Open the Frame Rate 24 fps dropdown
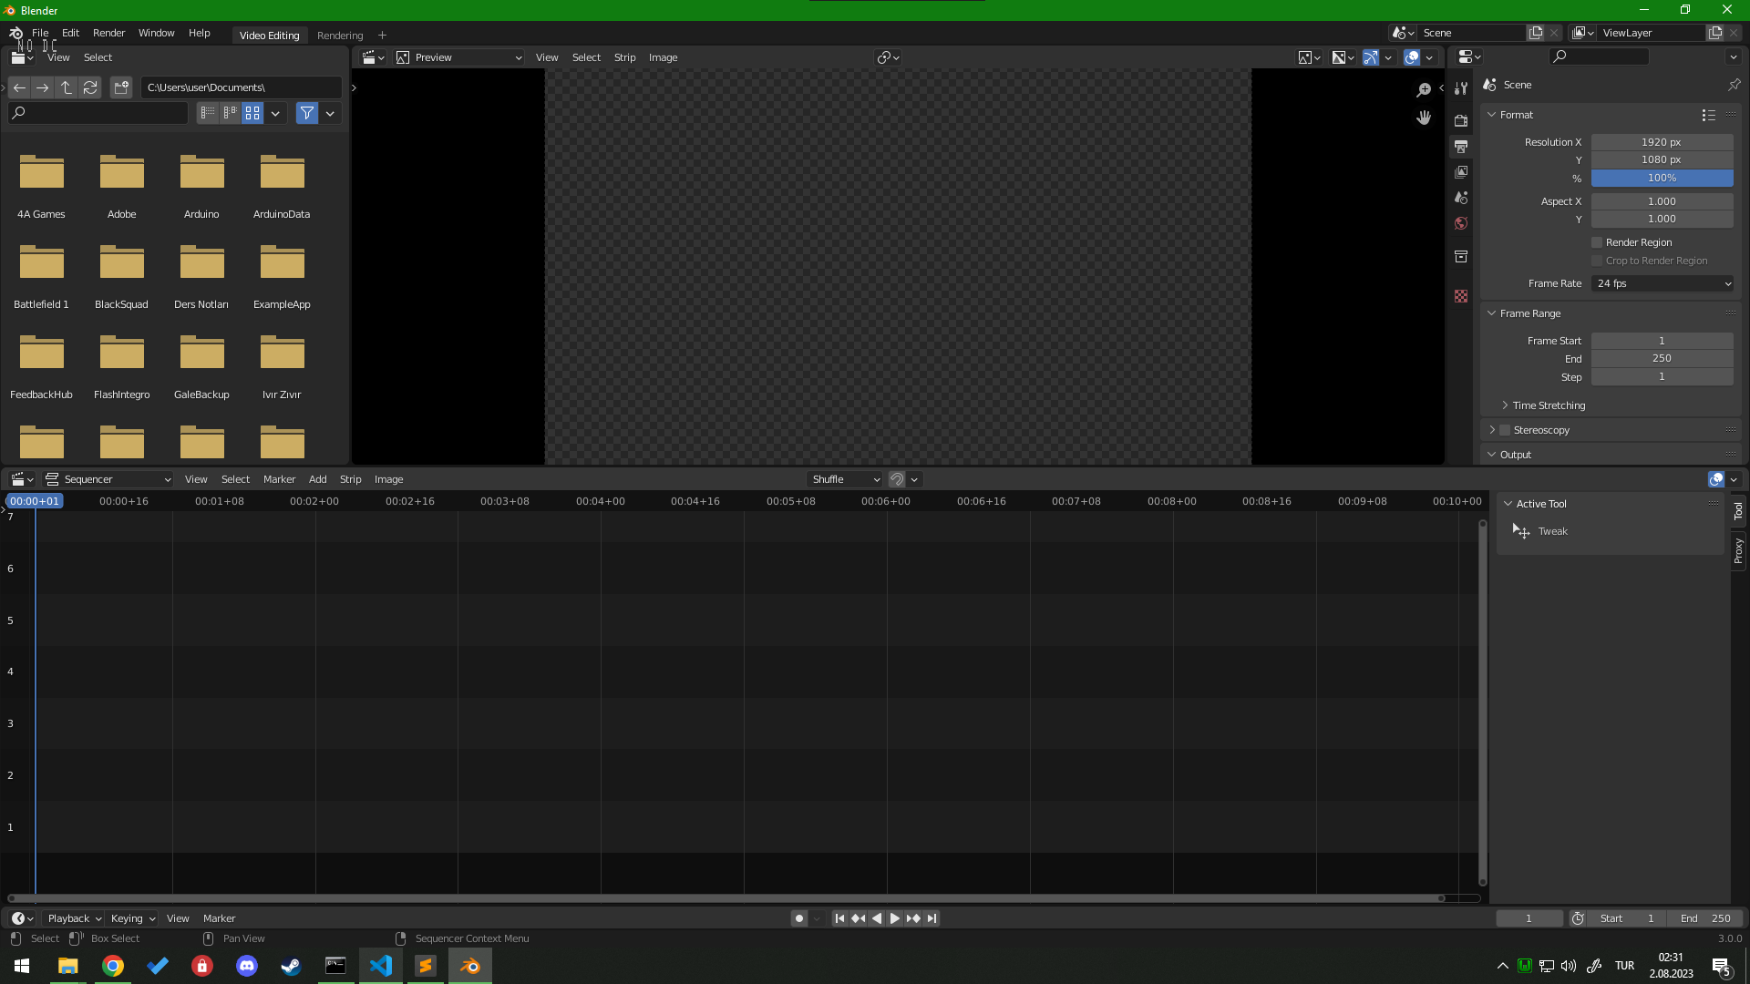The width and height of the screenshot is (1750, 984). (x=1662, y=283)
